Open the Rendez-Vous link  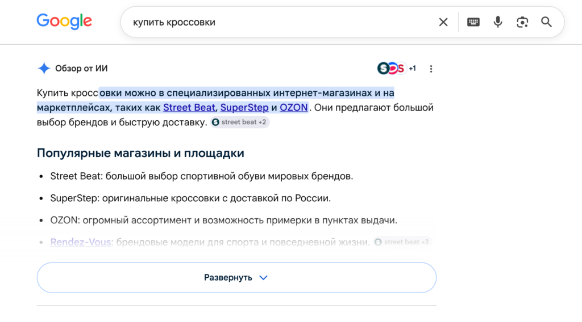point(81,242)
